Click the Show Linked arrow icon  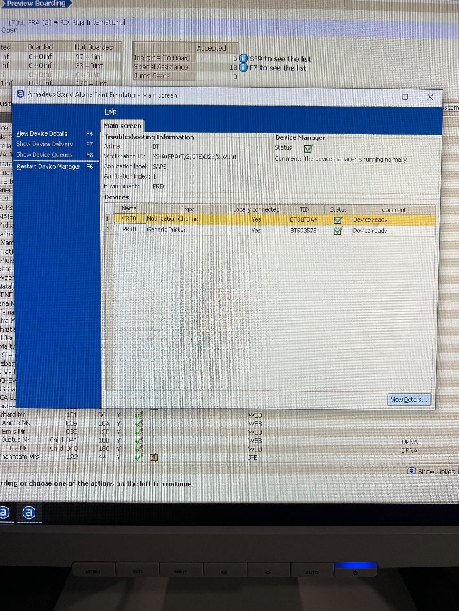411,471
